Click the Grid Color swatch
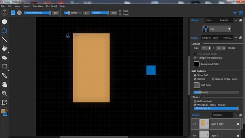 click(196, 85)
